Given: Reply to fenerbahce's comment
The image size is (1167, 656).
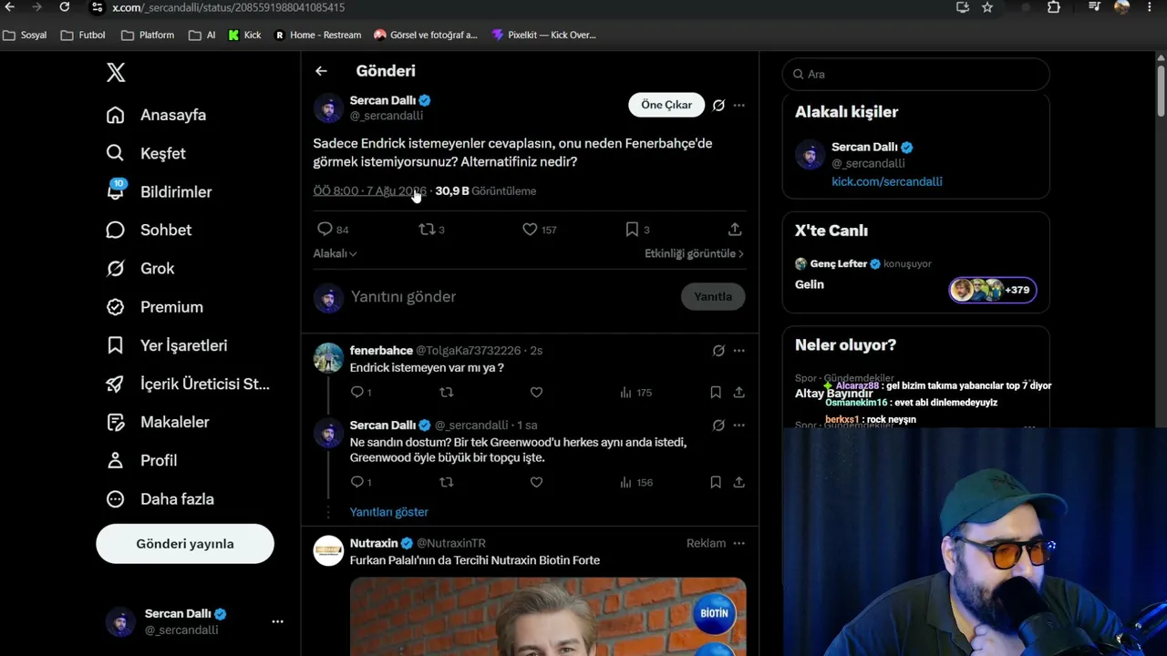Looking at the screenshot, I should pyautogui.click(x=357, y=393).
